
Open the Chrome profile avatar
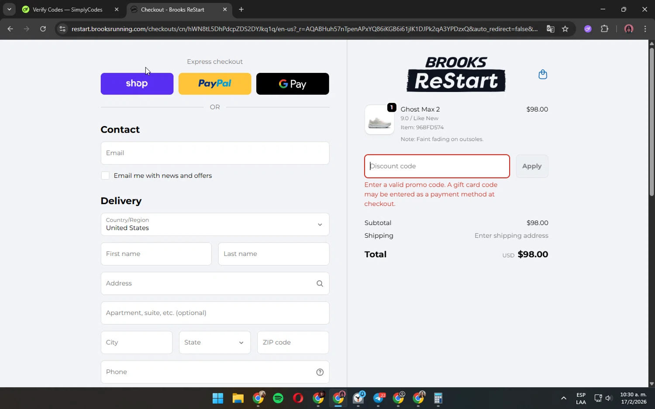click(629, 29)
